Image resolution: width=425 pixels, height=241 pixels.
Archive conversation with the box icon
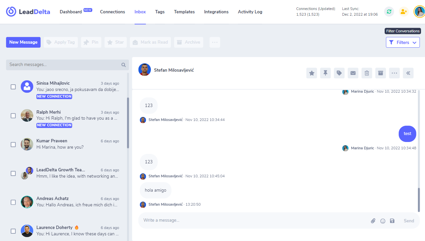(381, 73)
